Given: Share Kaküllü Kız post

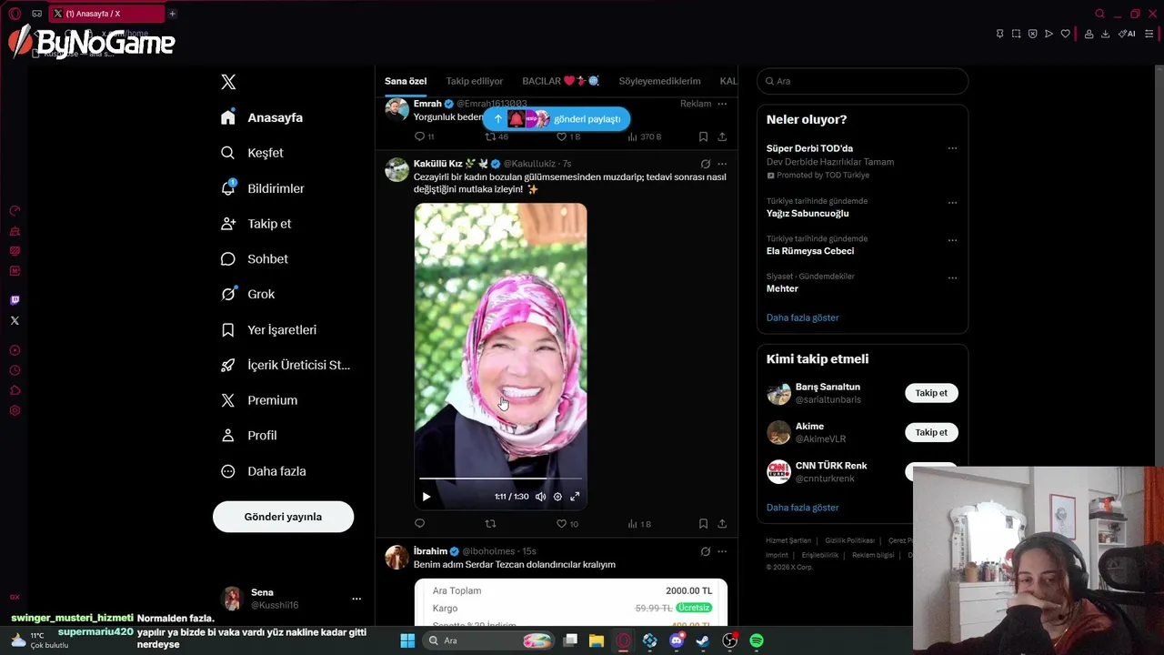Looking at the screenshot, I should (722, 523).
